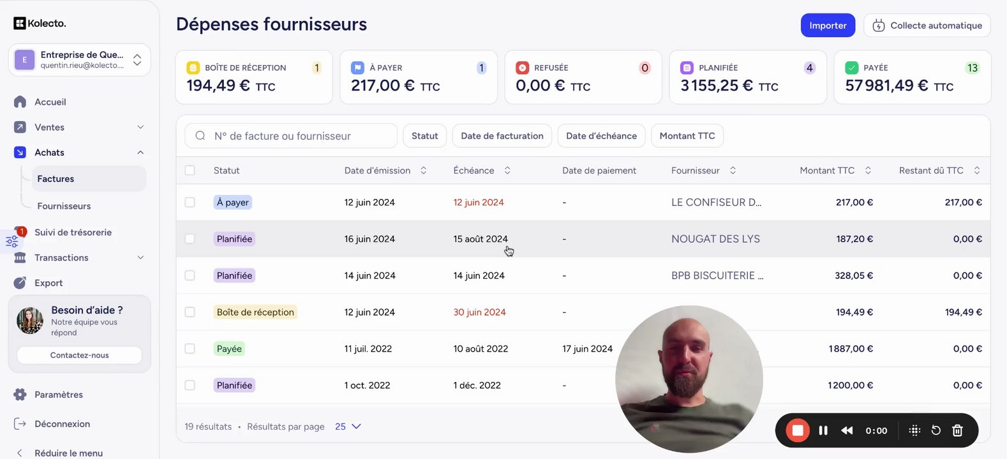Click the Kolecto logo
The width and height of the screenshot is (1007, 459).
(x=40, y=24)
